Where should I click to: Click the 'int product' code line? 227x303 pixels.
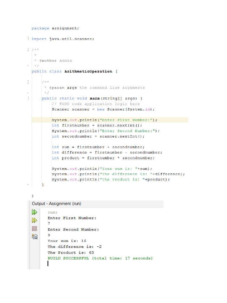[103, 158]
